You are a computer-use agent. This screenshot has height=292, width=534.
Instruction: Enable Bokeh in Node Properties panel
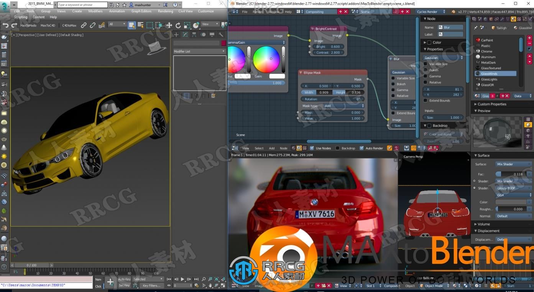point(426,70)
